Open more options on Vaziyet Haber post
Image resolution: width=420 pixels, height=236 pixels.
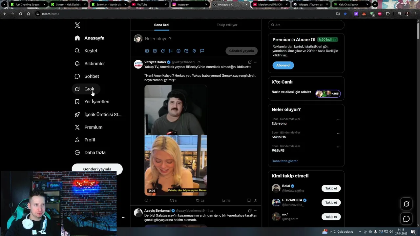pos(256,62)
